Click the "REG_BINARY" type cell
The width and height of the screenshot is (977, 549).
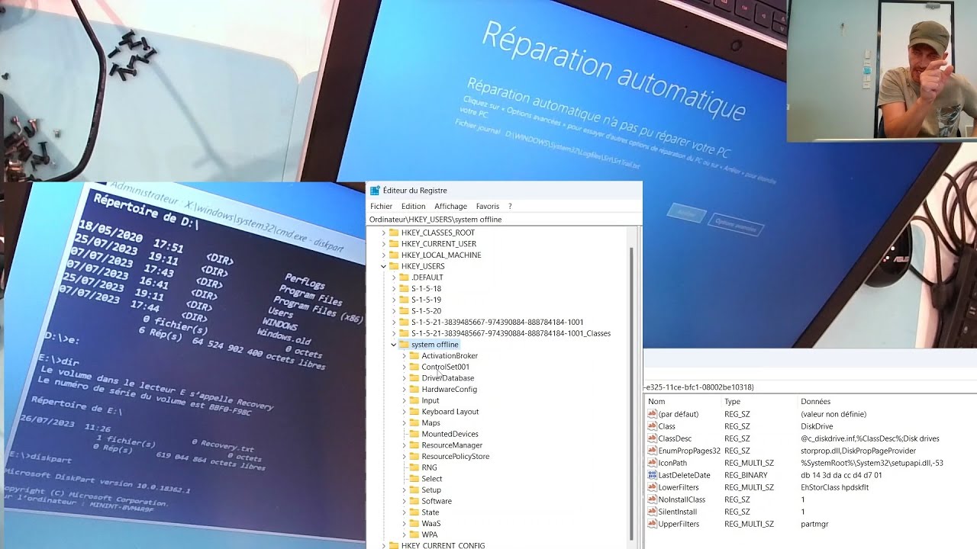click(x=746, y=475)
